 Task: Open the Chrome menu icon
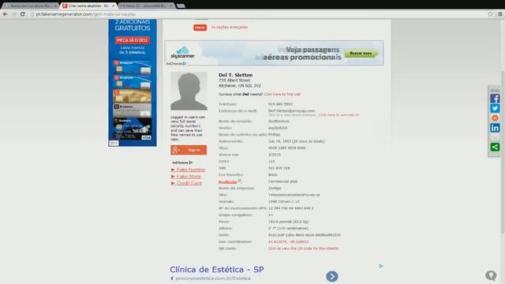(499, 14)
